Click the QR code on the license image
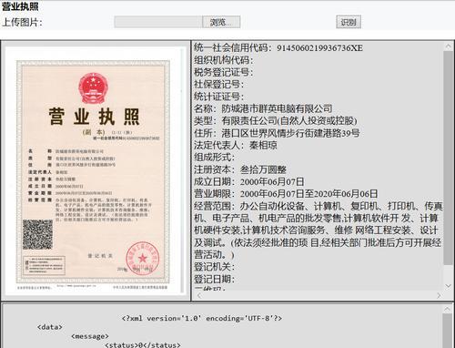The height and width of the screenshot is (348, 455). coord(37,234)
